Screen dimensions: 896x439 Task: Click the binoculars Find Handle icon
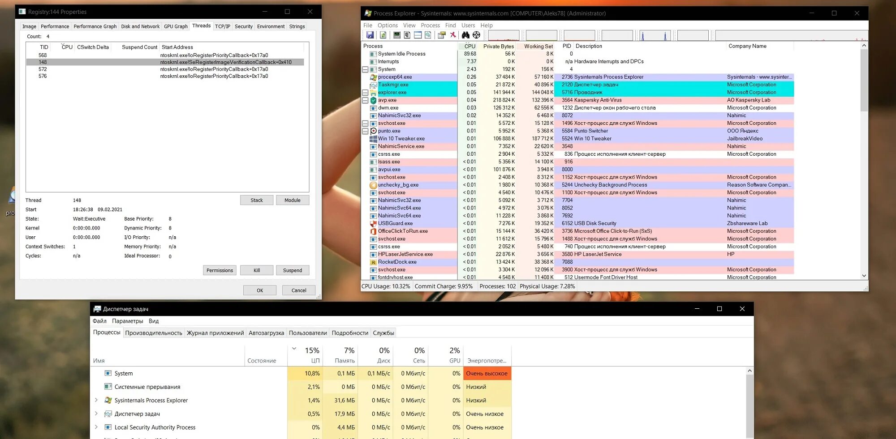(466, 35)
